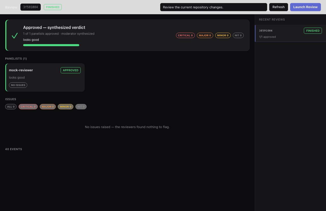This screenshot has height=211, width=326.
Task: Toggle the MAJOR 0 issues filter
Action: pos(48,107)
